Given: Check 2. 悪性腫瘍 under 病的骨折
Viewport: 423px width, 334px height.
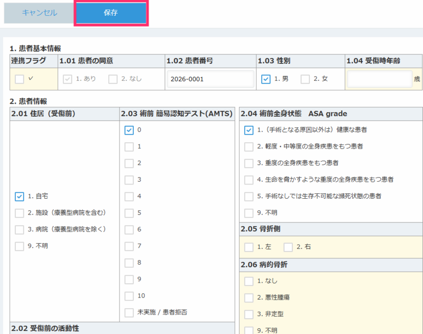Looking at the screenshot, I should click(249, 298).
